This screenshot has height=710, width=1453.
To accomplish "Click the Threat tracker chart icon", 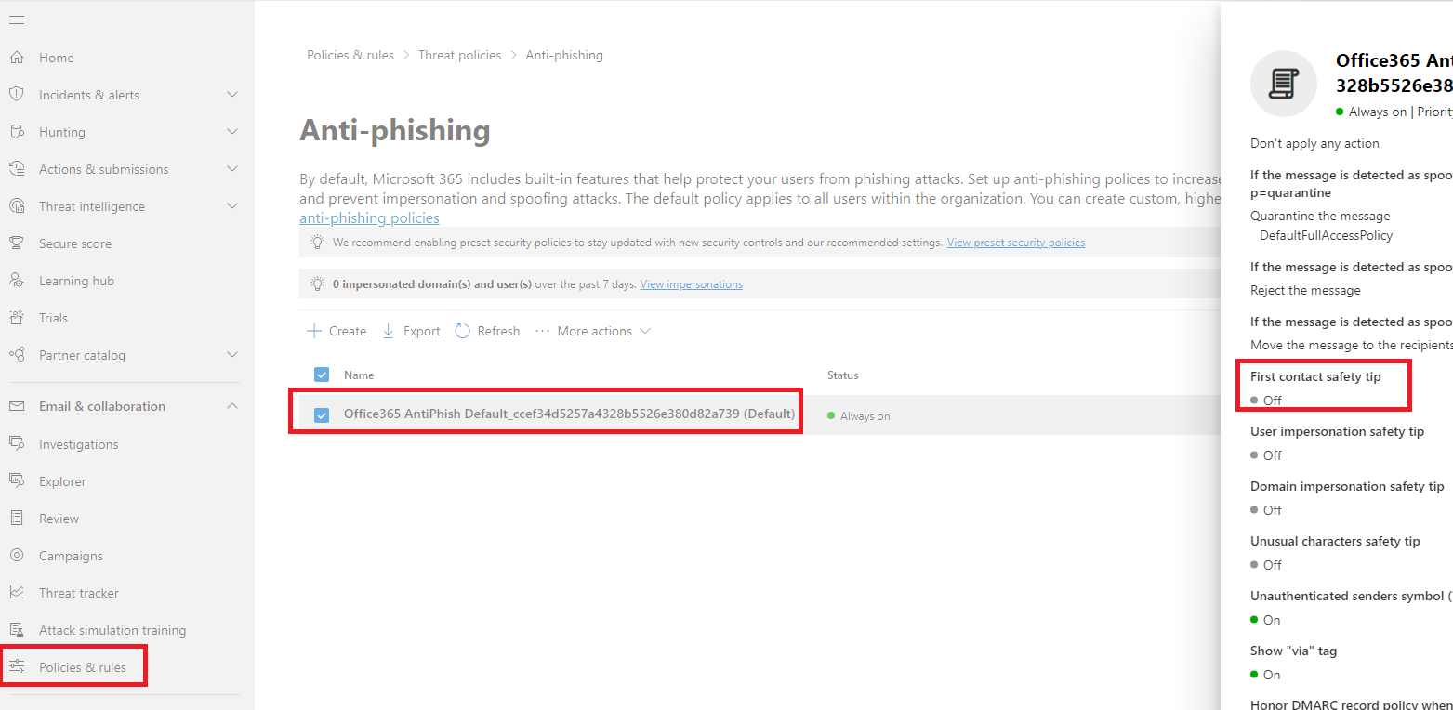I will pyautogui.click(x=17, y=593).
